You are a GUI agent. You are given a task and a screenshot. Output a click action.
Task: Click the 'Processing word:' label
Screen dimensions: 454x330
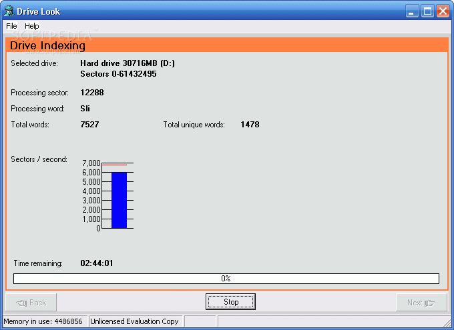[37, 109]
